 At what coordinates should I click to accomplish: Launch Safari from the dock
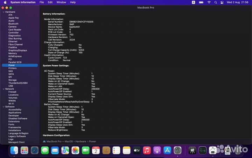[35, 150]
